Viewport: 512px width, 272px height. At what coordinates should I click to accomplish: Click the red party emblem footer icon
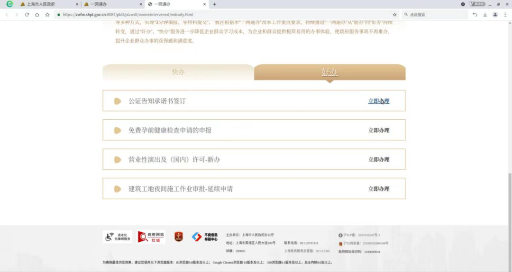click(x=178, y=237)
